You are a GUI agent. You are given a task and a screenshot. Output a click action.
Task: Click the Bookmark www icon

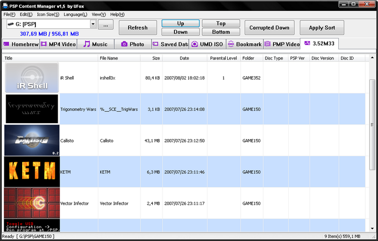[231, 44]
